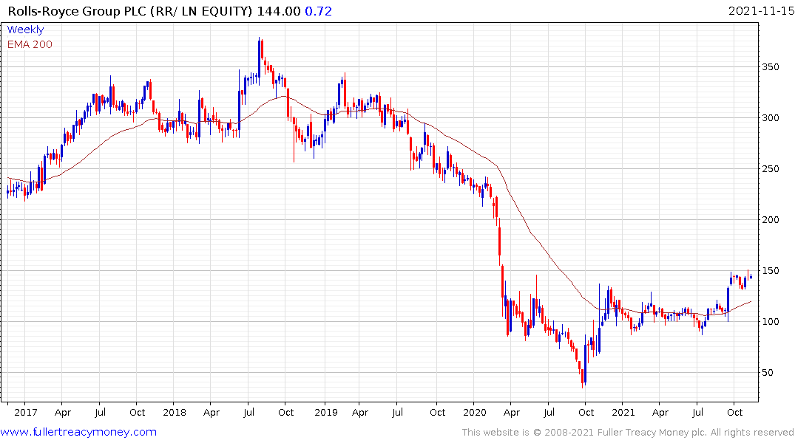
Task: Click the blue change value '0.72'
Action: (x=319, y=11)
